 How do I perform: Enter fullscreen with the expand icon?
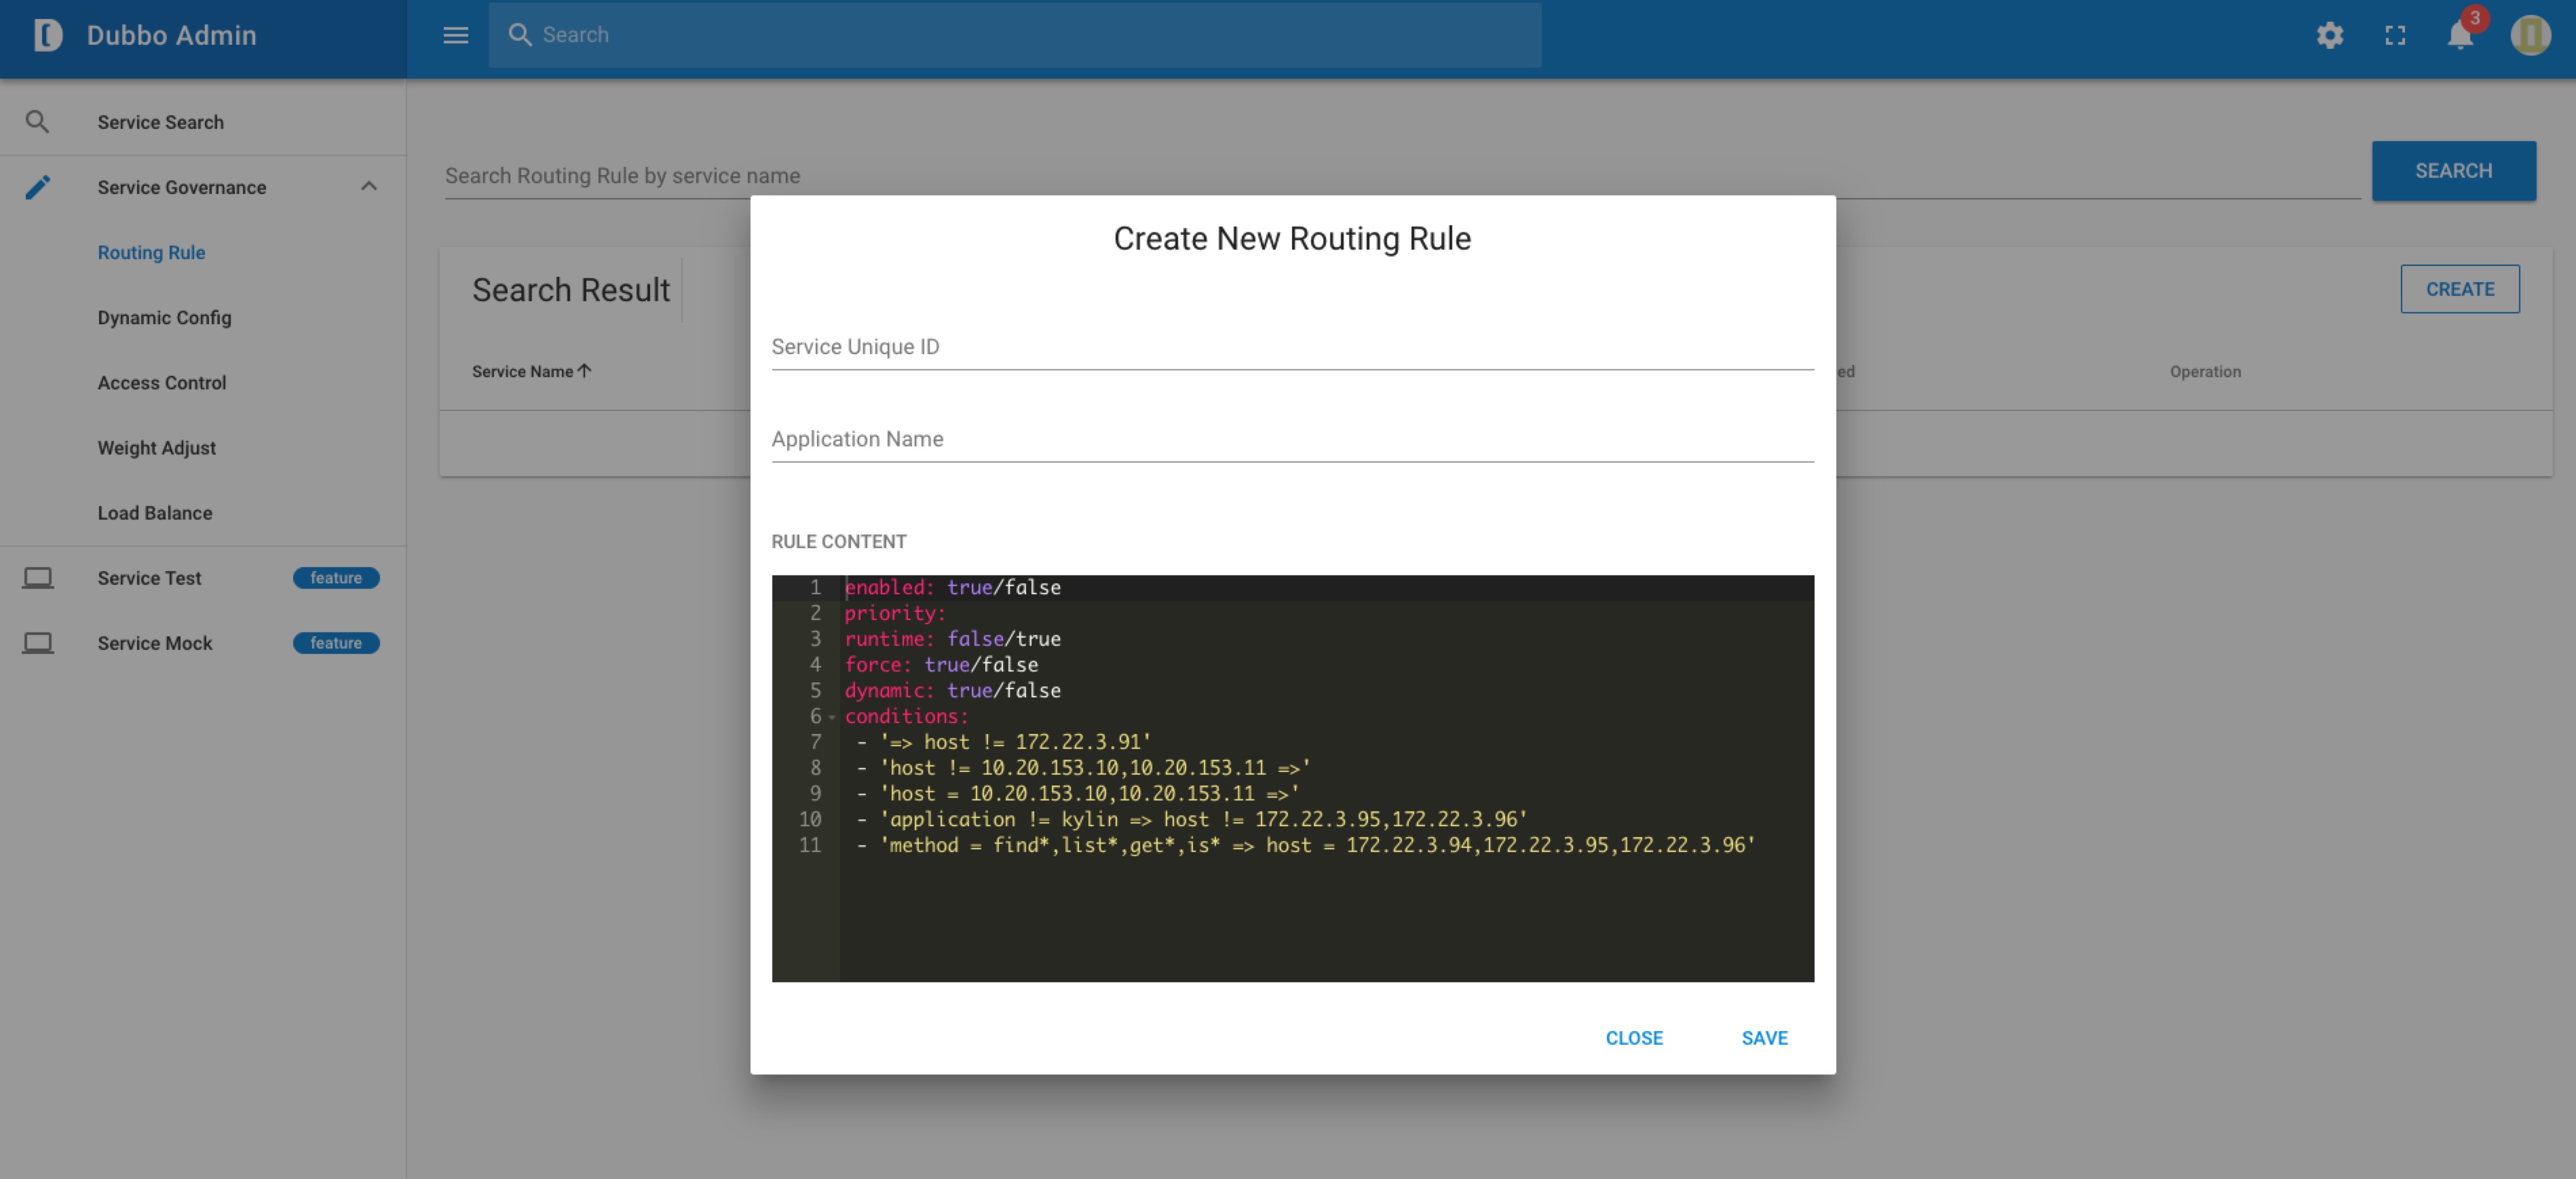[2395, 35]
